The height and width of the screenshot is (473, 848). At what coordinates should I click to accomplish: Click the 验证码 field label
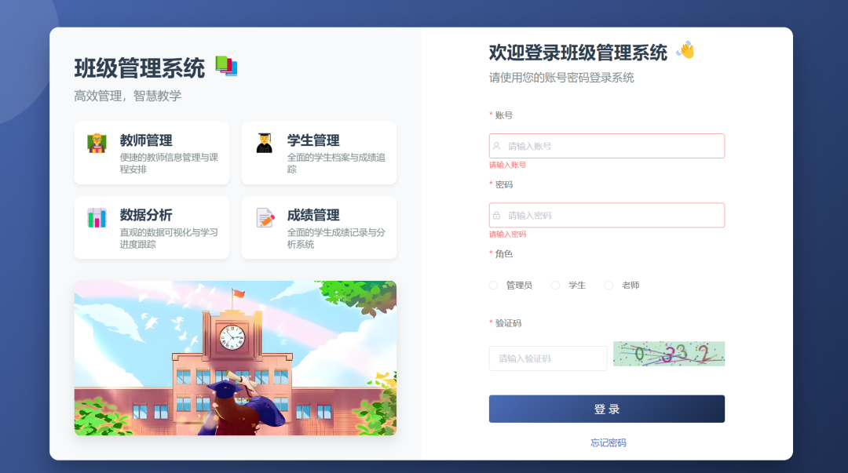(508, 323)
